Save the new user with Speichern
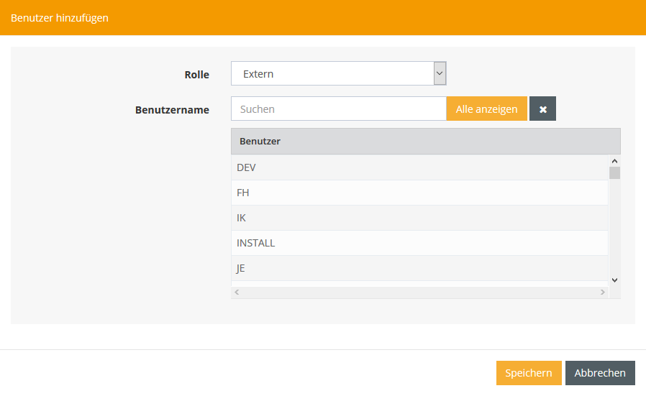646x396 pixels. click(528, 373)
